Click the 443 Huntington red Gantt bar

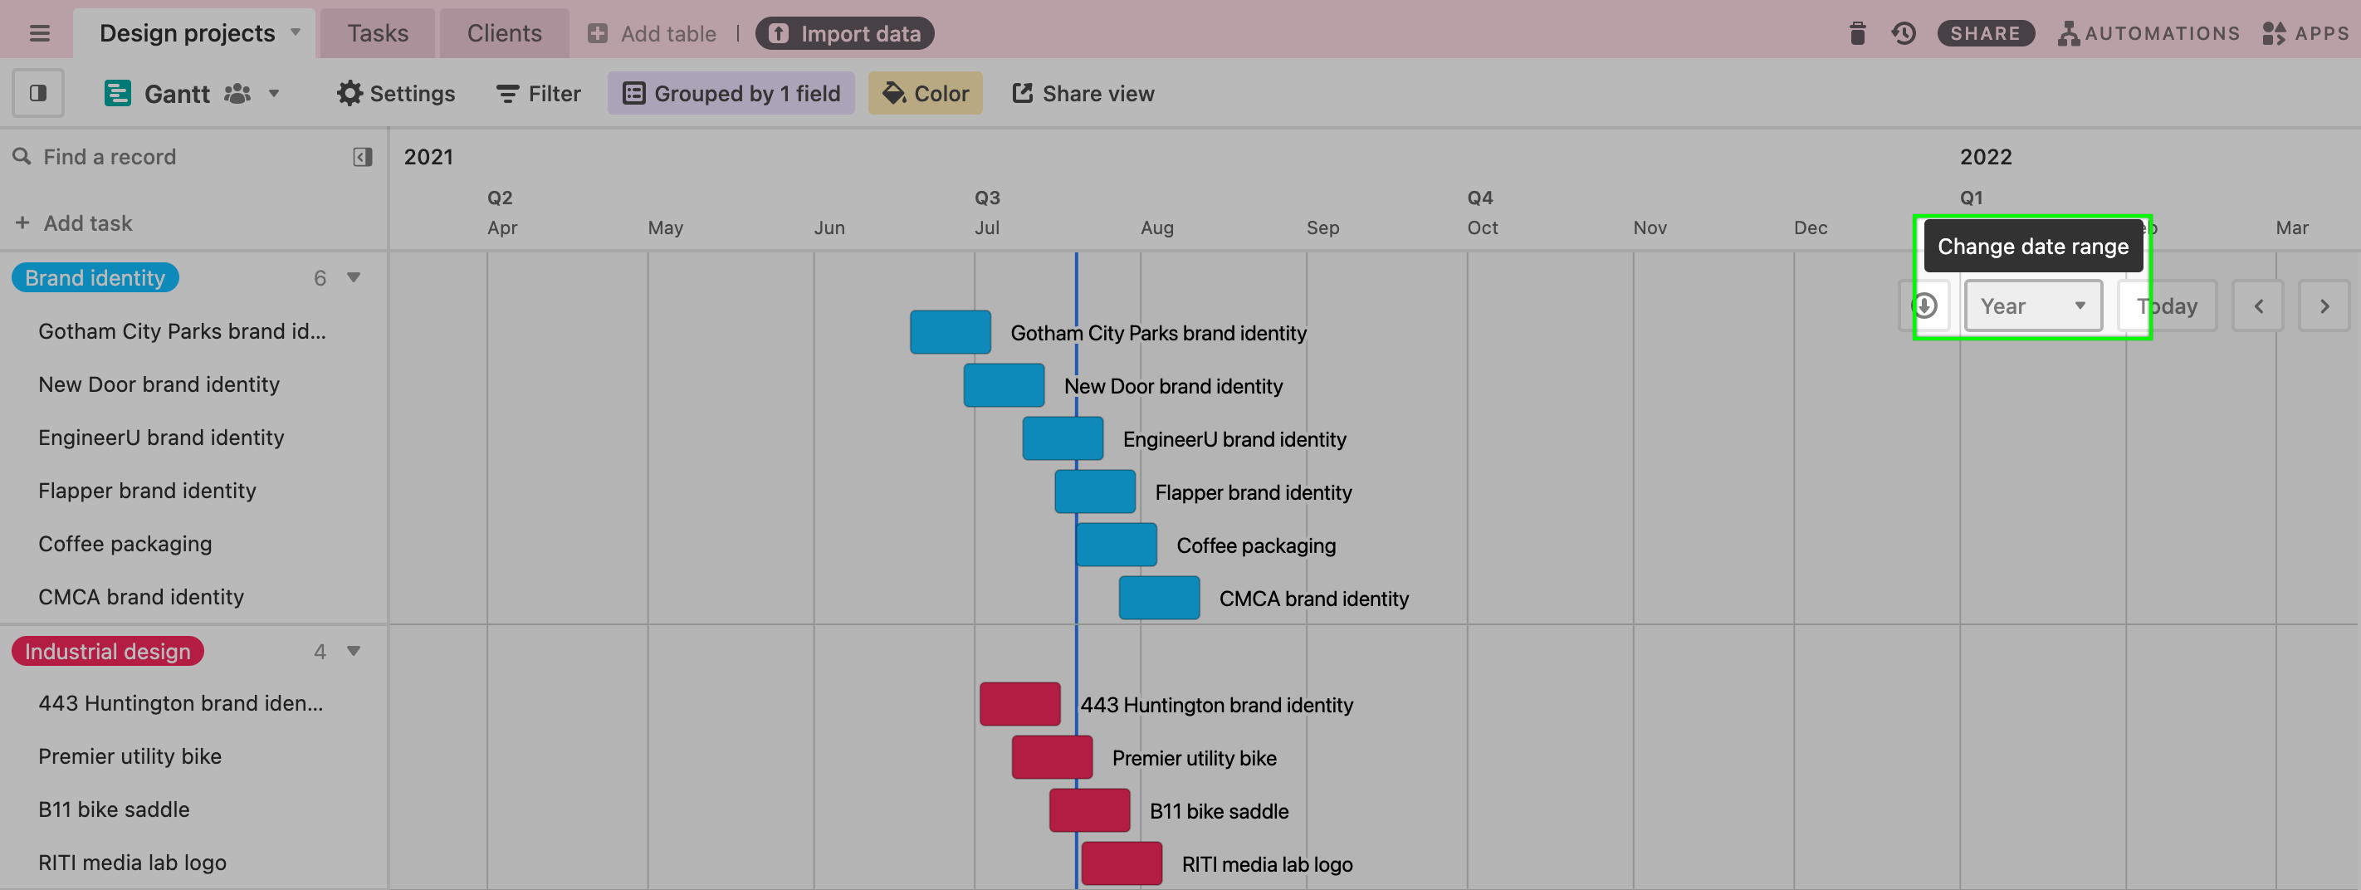[1020, 704]
